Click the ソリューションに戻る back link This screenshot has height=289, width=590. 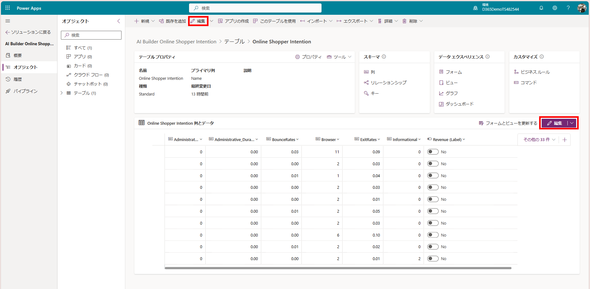pos(28,32)
